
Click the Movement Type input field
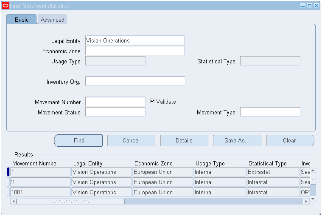coord(270,112)
